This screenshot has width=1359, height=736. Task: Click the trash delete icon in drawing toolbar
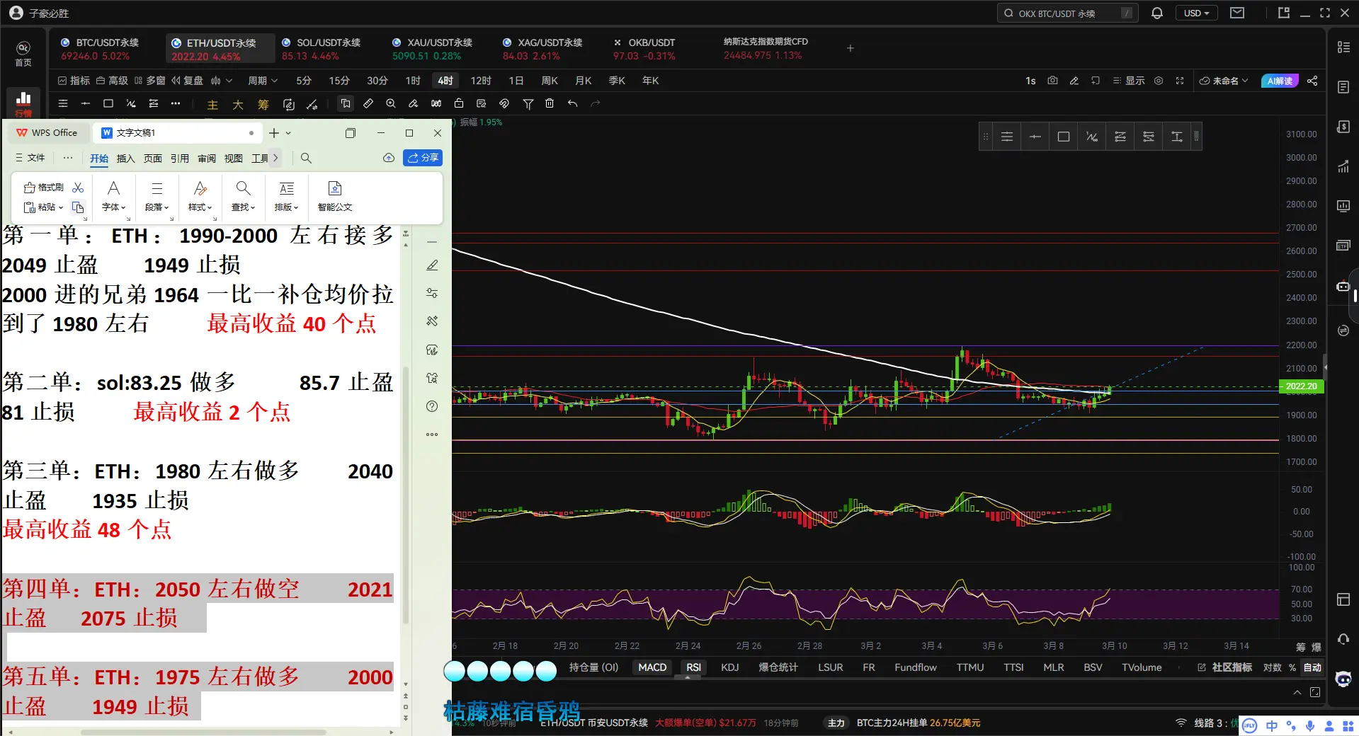[550, 103]
